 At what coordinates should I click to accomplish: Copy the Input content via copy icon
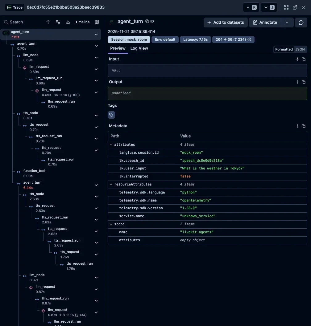(x=304, y=59)
